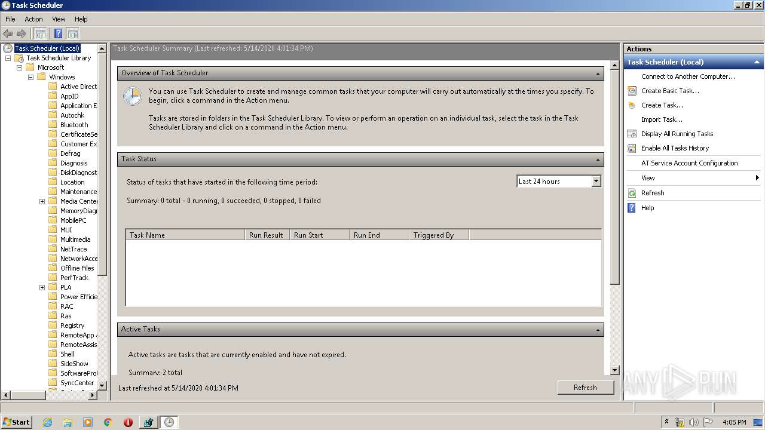Viewport: 765px width, 430px height.
Task: Expand the PLA tree node
Action: pos(42,287)
